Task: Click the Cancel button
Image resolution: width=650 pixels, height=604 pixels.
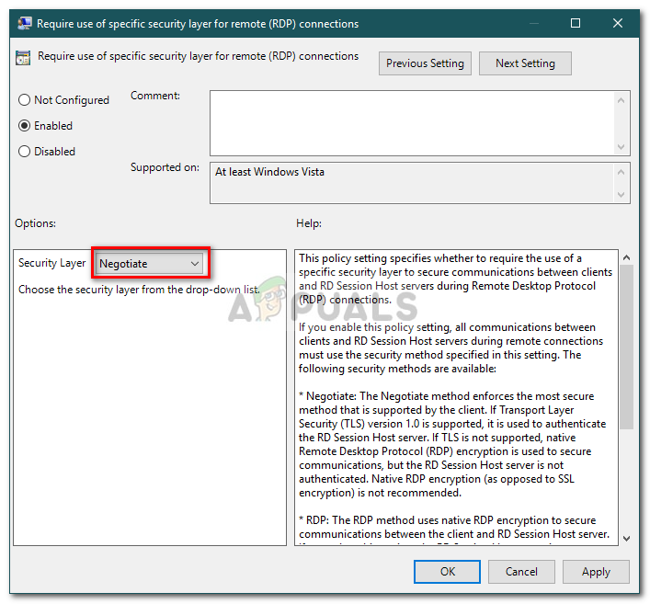Action: tap(521, 572)
